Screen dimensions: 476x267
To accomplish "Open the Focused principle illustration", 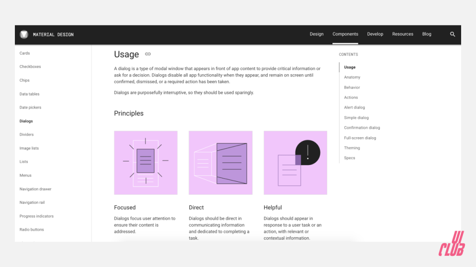I will (145, 163).
